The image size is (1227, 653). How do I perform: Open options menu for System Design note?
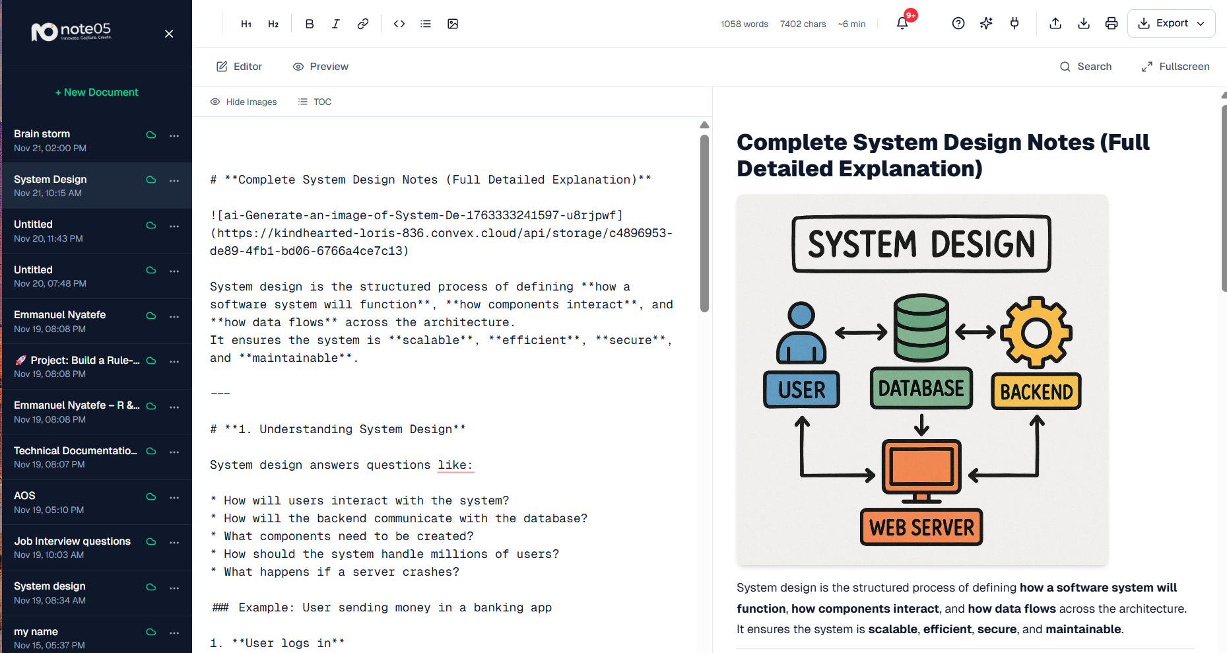[174, 180]
